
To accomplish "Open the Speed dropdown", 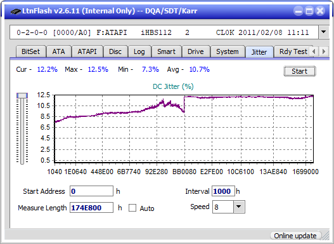I will coord(239,207).
